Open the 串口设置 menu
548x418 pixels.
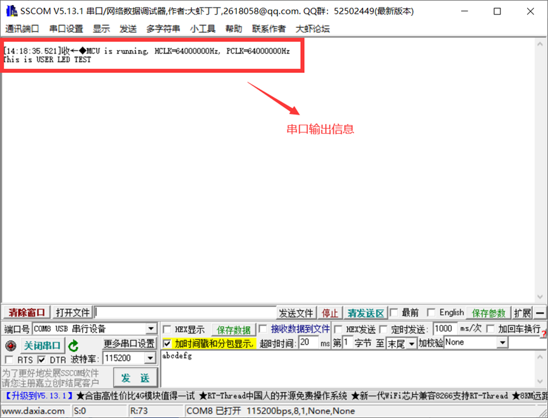(66, 28)
